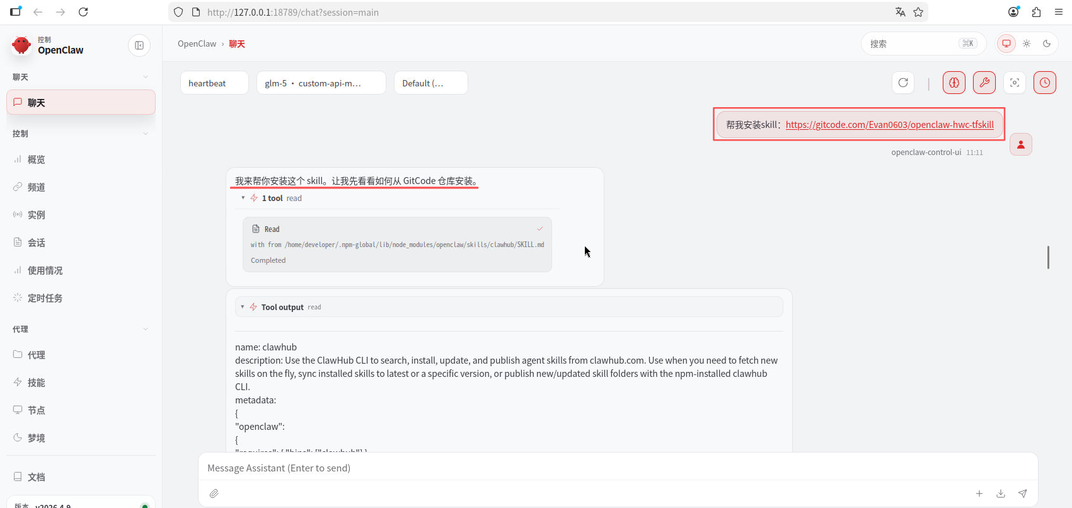Click the shield tracking protection icon

click(x=178, y=12)
